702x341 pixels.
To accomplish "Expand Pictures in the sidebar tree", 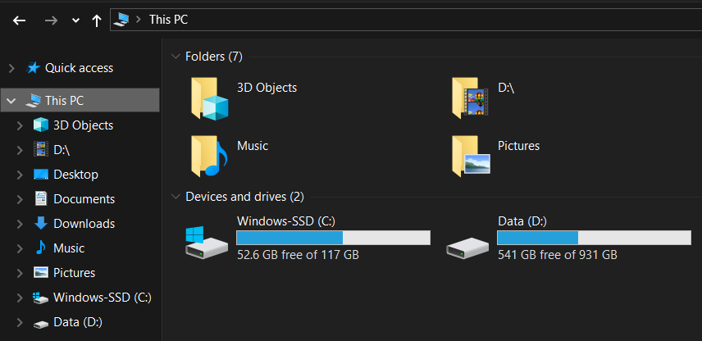I will [x=20, y=273].
